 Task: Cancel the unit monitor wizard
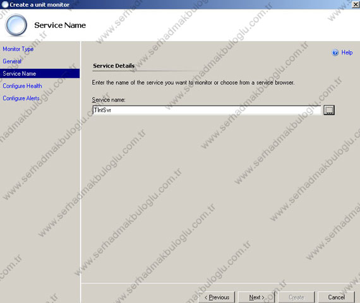337,297
